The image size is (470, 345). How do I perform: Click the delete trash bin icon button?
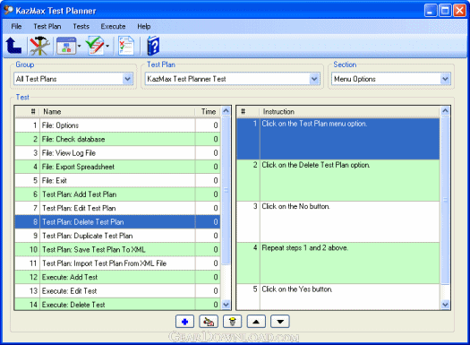(x=232, y=322)
